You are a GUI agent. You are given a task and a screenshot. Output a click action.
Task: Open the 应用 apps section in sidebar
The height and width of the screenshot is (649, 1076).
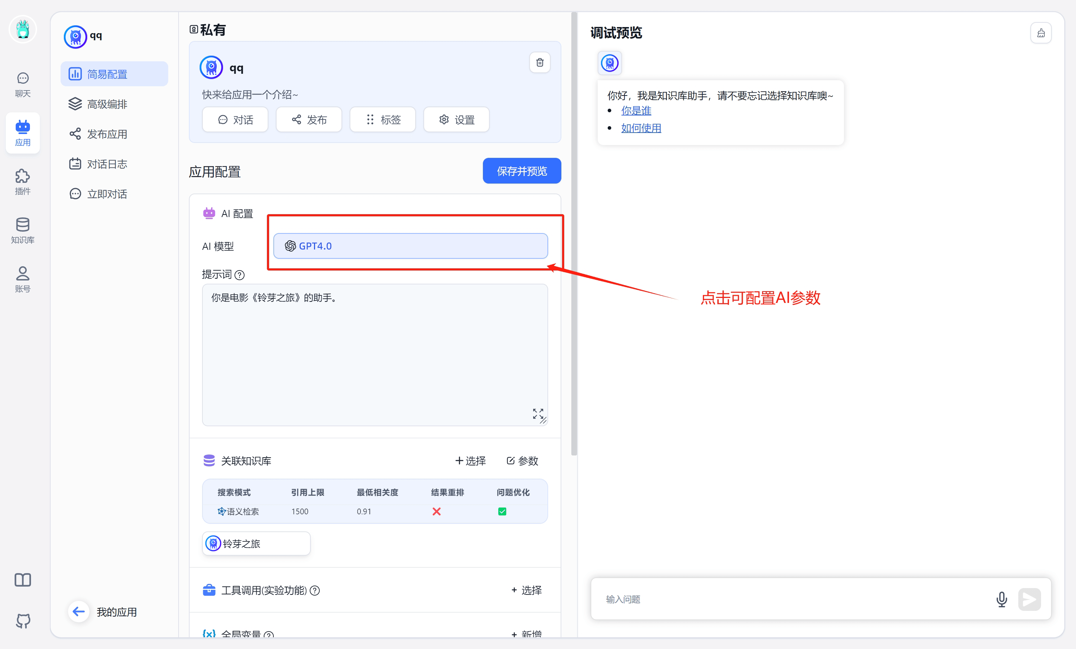[23, 133]
